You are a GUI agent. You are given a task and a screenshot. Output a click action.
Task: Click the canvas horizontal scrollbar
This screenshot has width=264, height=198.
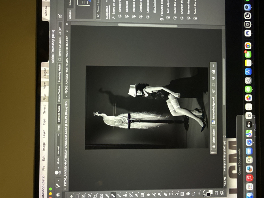[224, 82]
